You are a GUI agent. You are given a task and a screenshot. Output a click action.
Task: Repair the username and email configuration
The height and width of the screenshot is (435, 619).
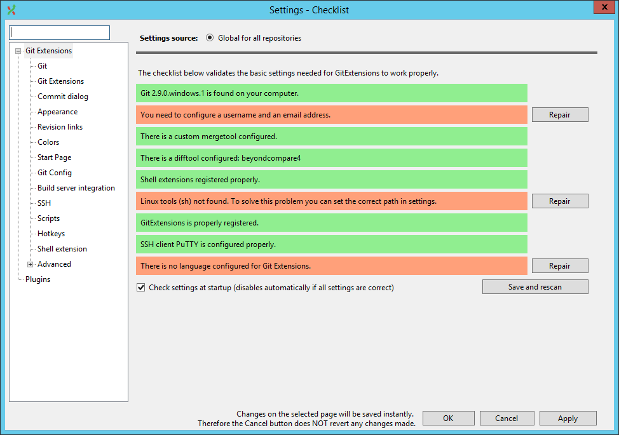click(560, 115)
